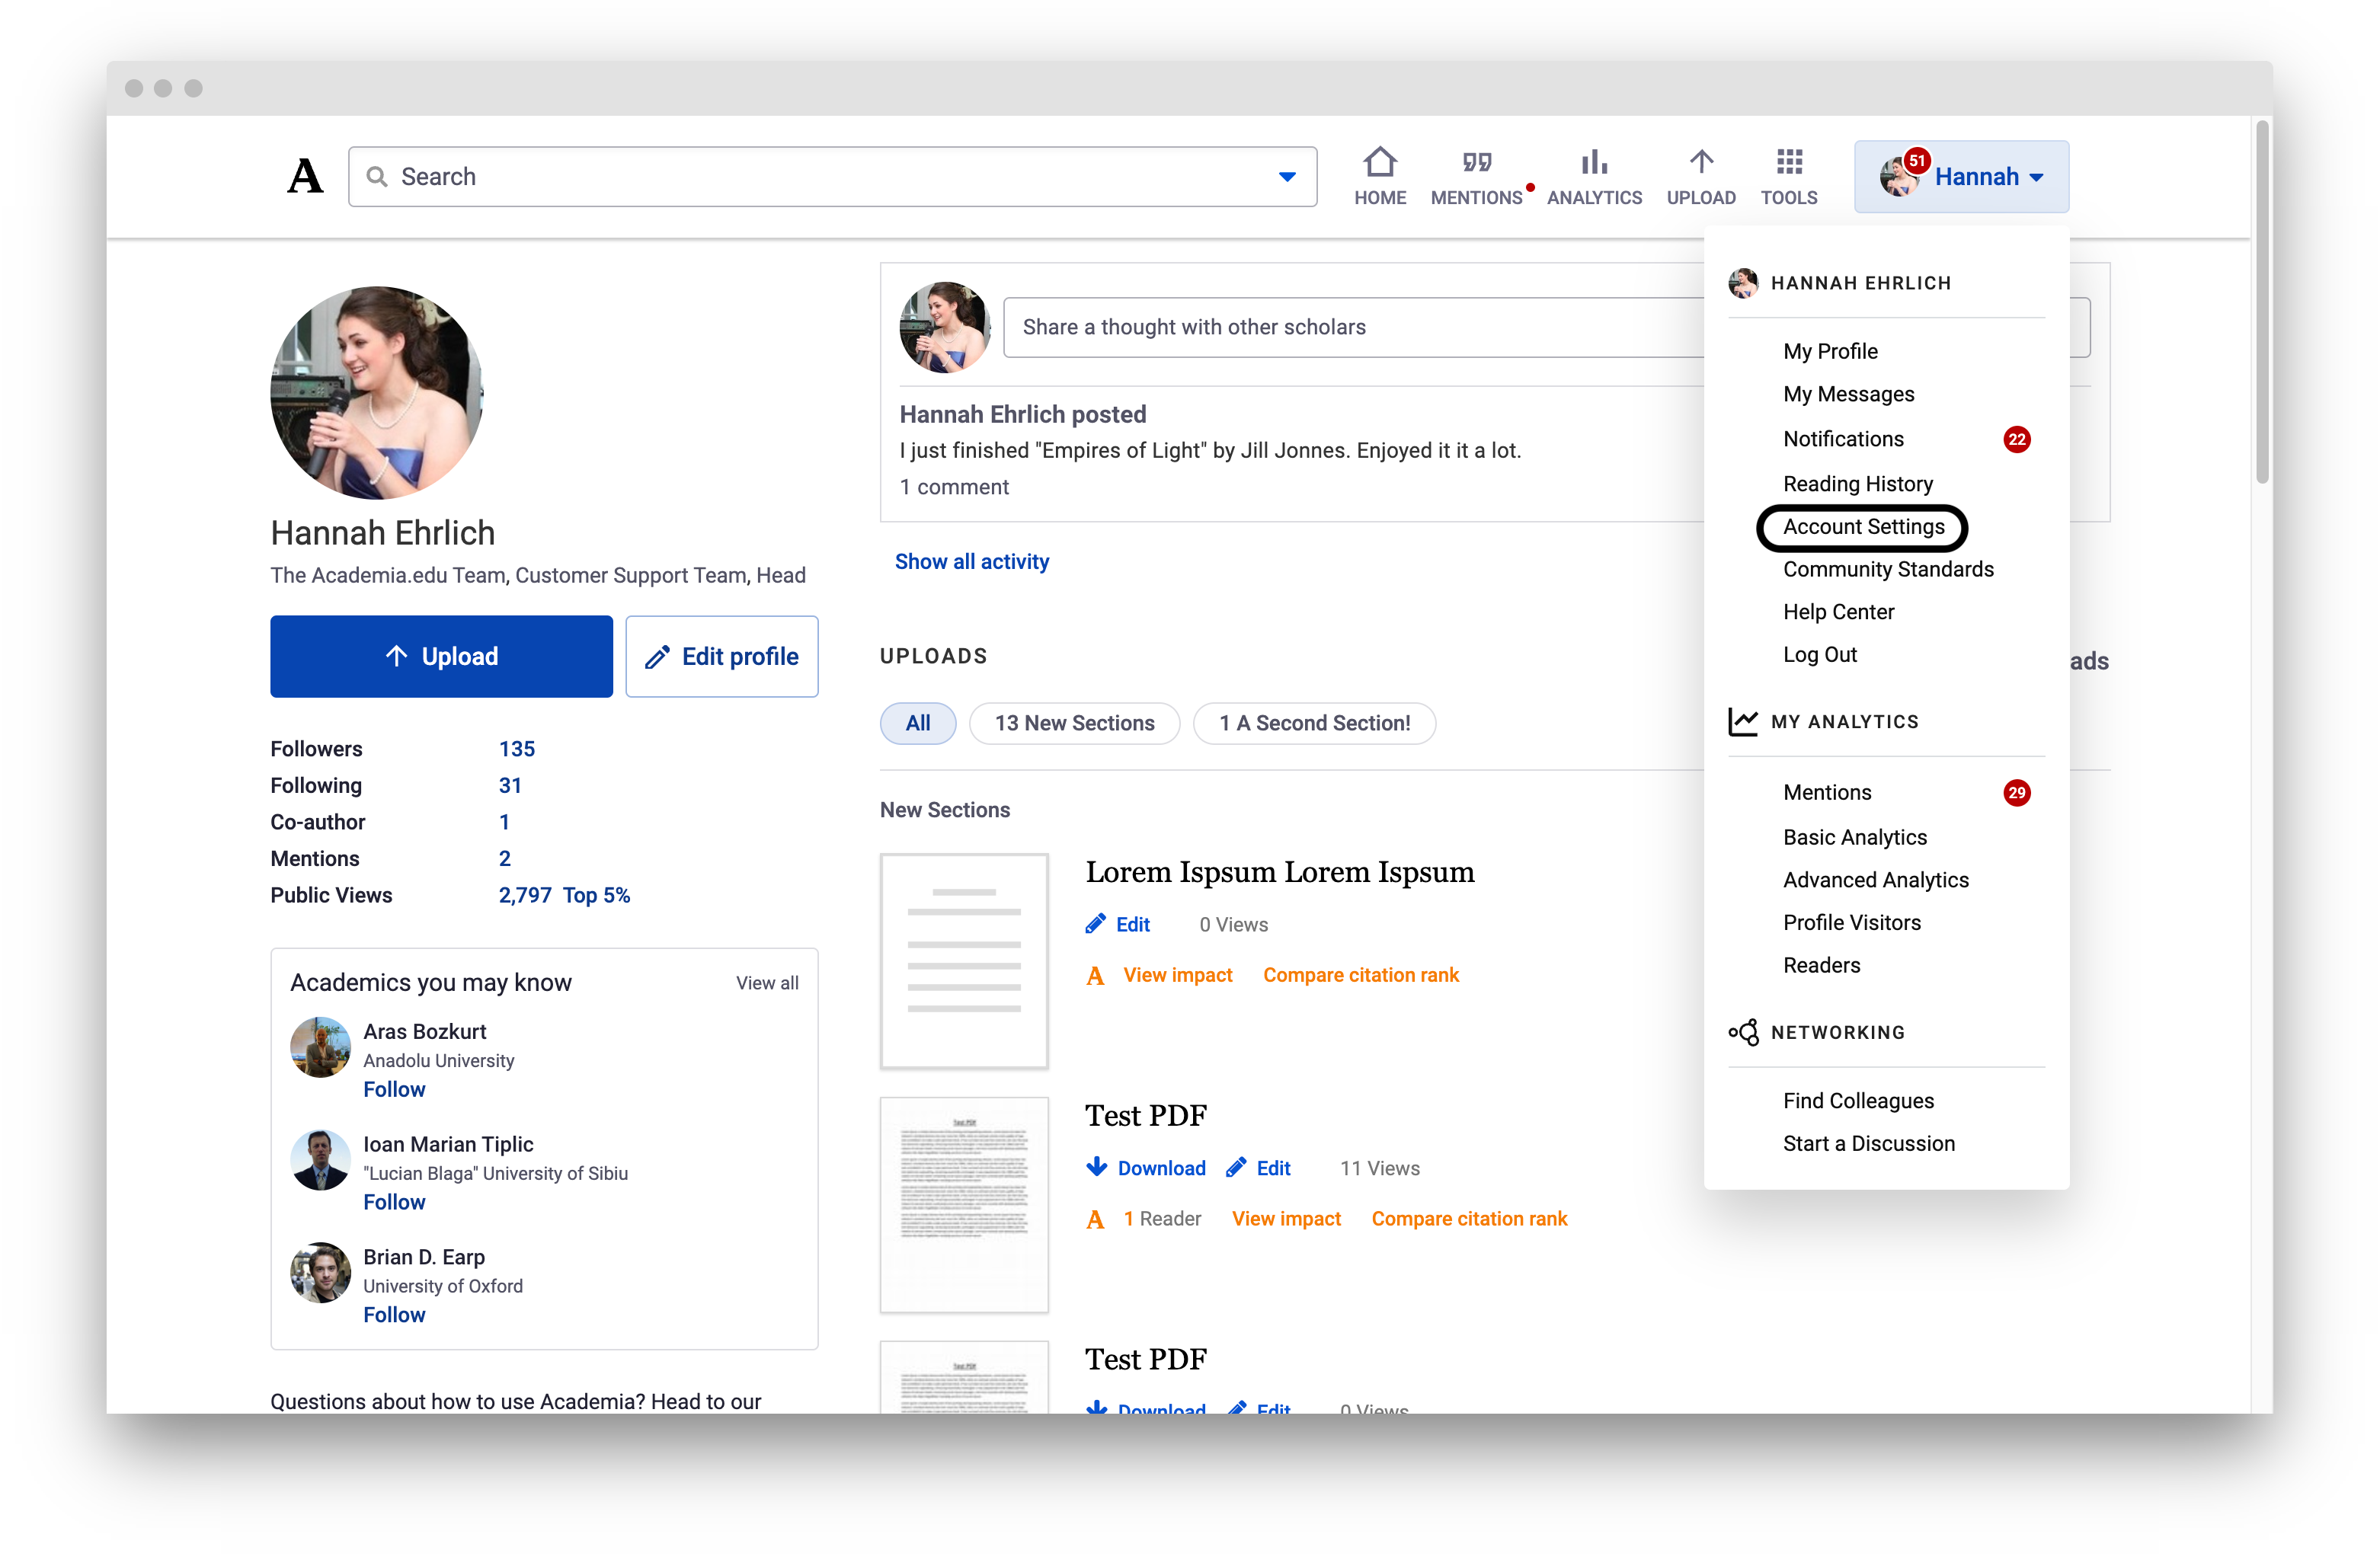Click the Academia.edu logo
The width and height of the screenshot is (2380, 1566).
tap(305, 175)
